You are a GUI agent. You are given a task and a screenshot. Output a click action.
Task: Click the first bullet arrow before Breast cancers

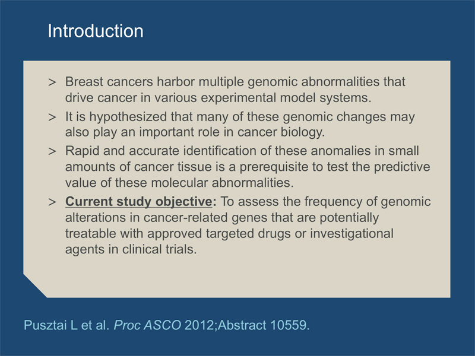point(52,82)
